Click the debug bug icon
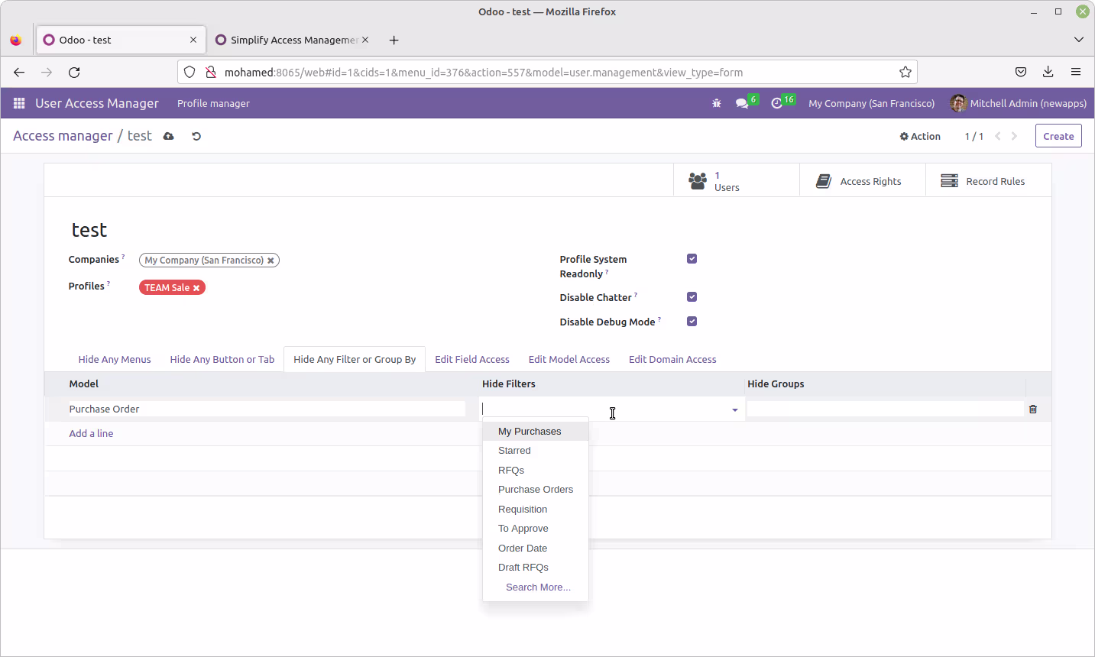This screenshot has width=1095, height=657. (717, 103)
